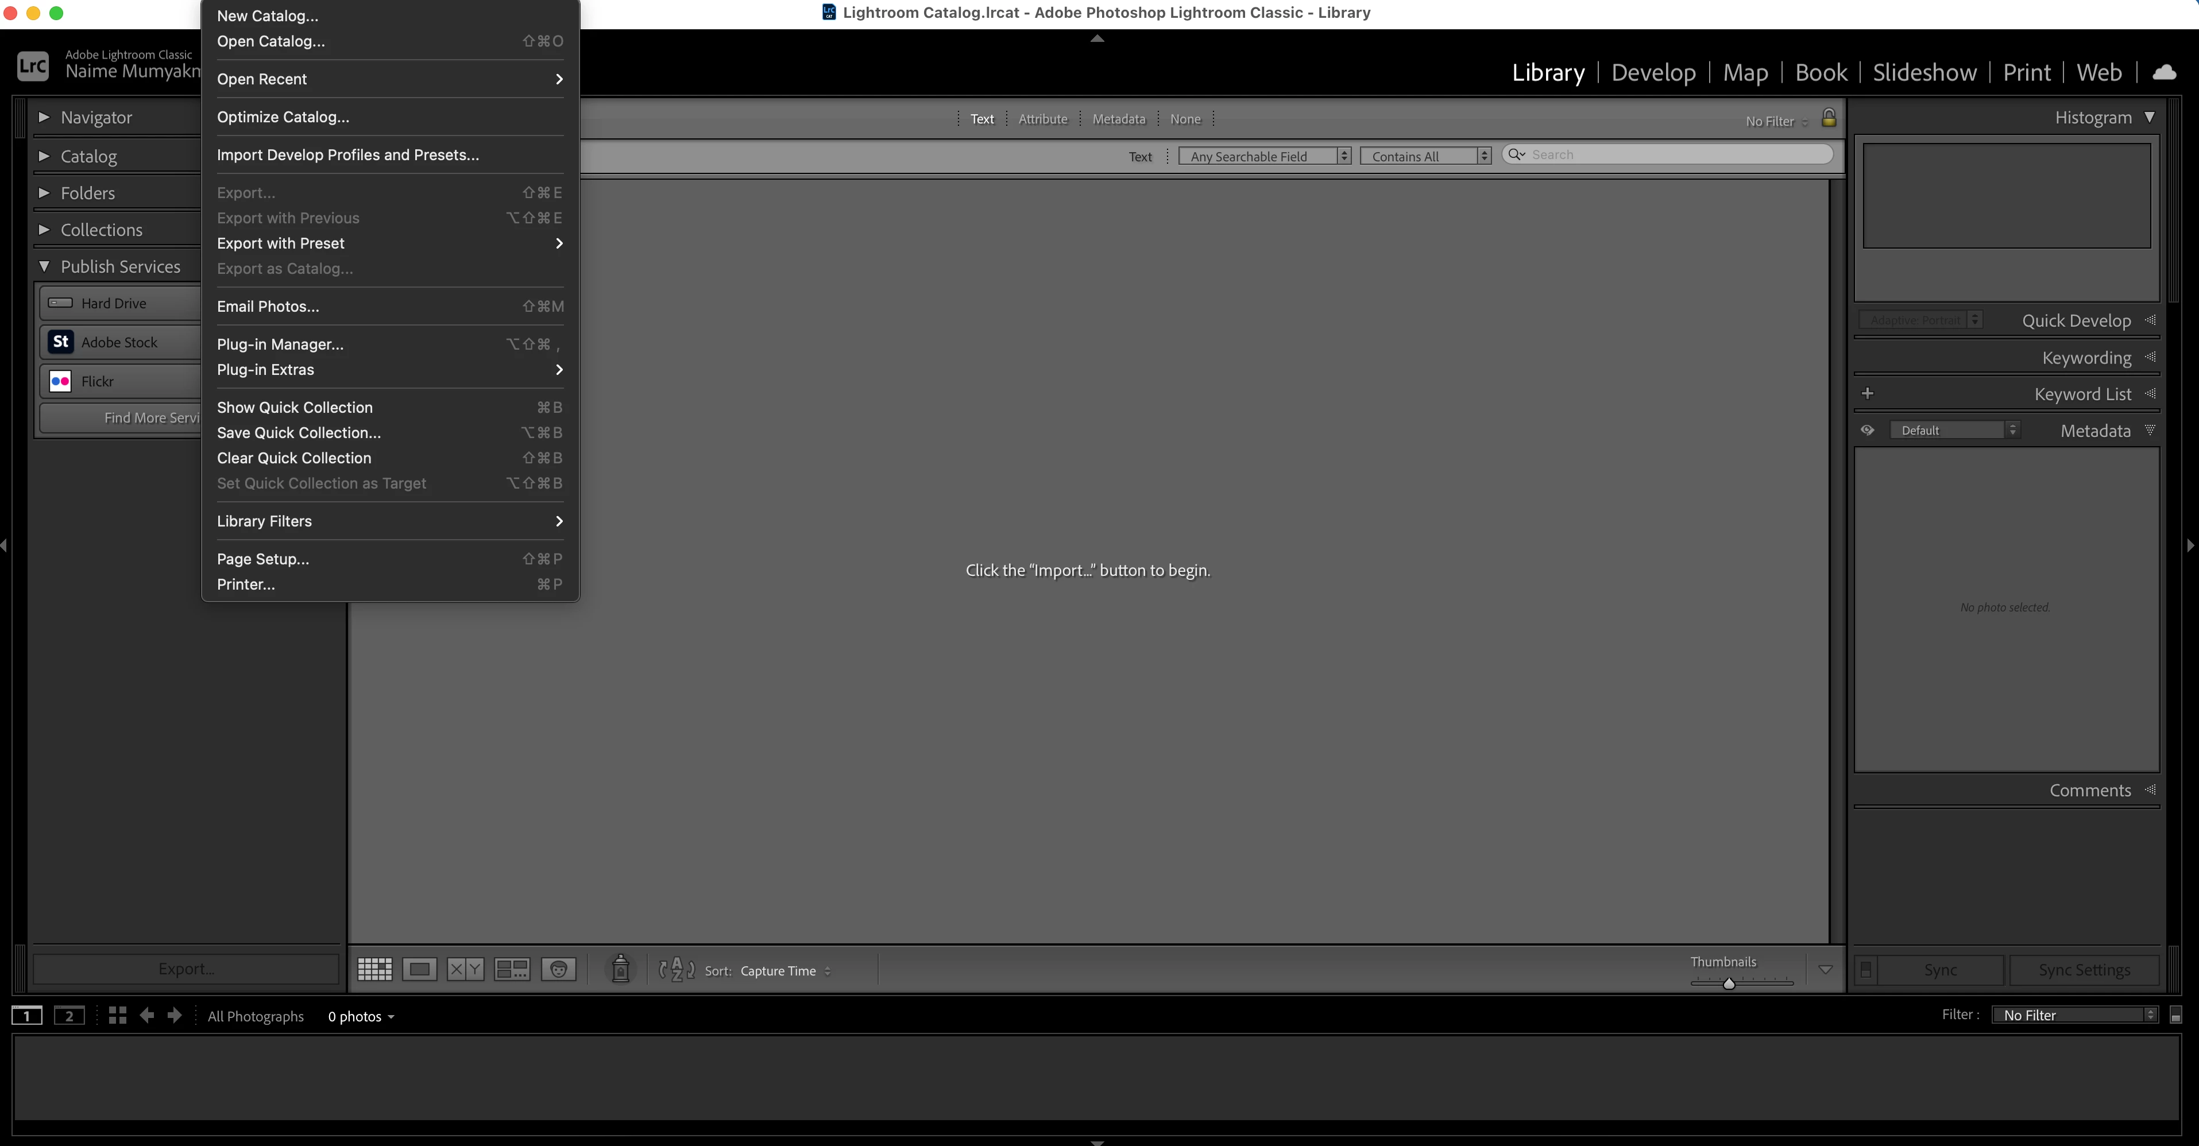The height and width of the screenshot is (1146, 2199).
Task: Open People view face icon
Action: (558, 969)
